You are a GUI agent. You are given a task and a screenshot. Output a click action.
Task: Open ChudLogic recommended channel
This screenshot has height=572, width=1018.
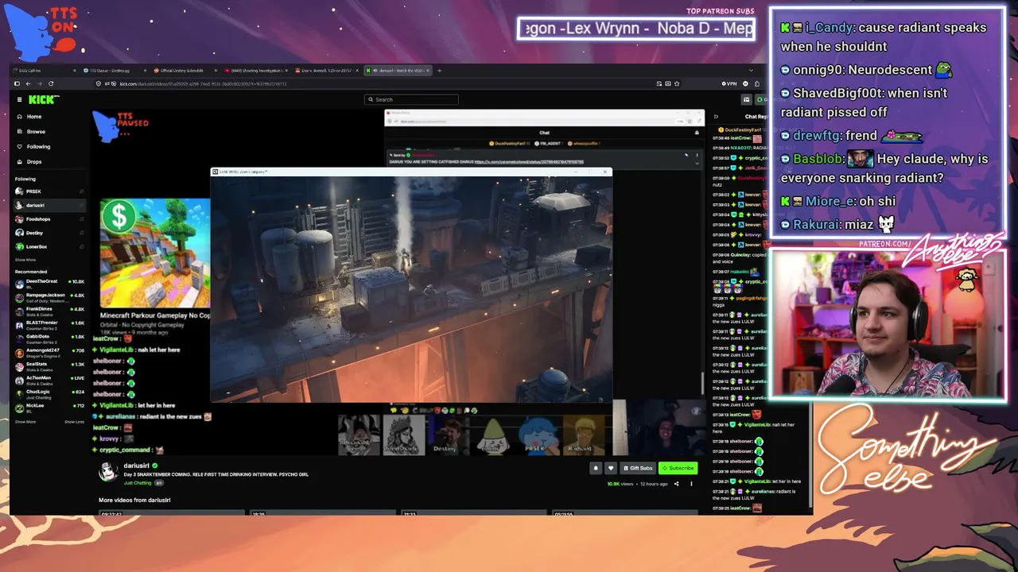49,393
